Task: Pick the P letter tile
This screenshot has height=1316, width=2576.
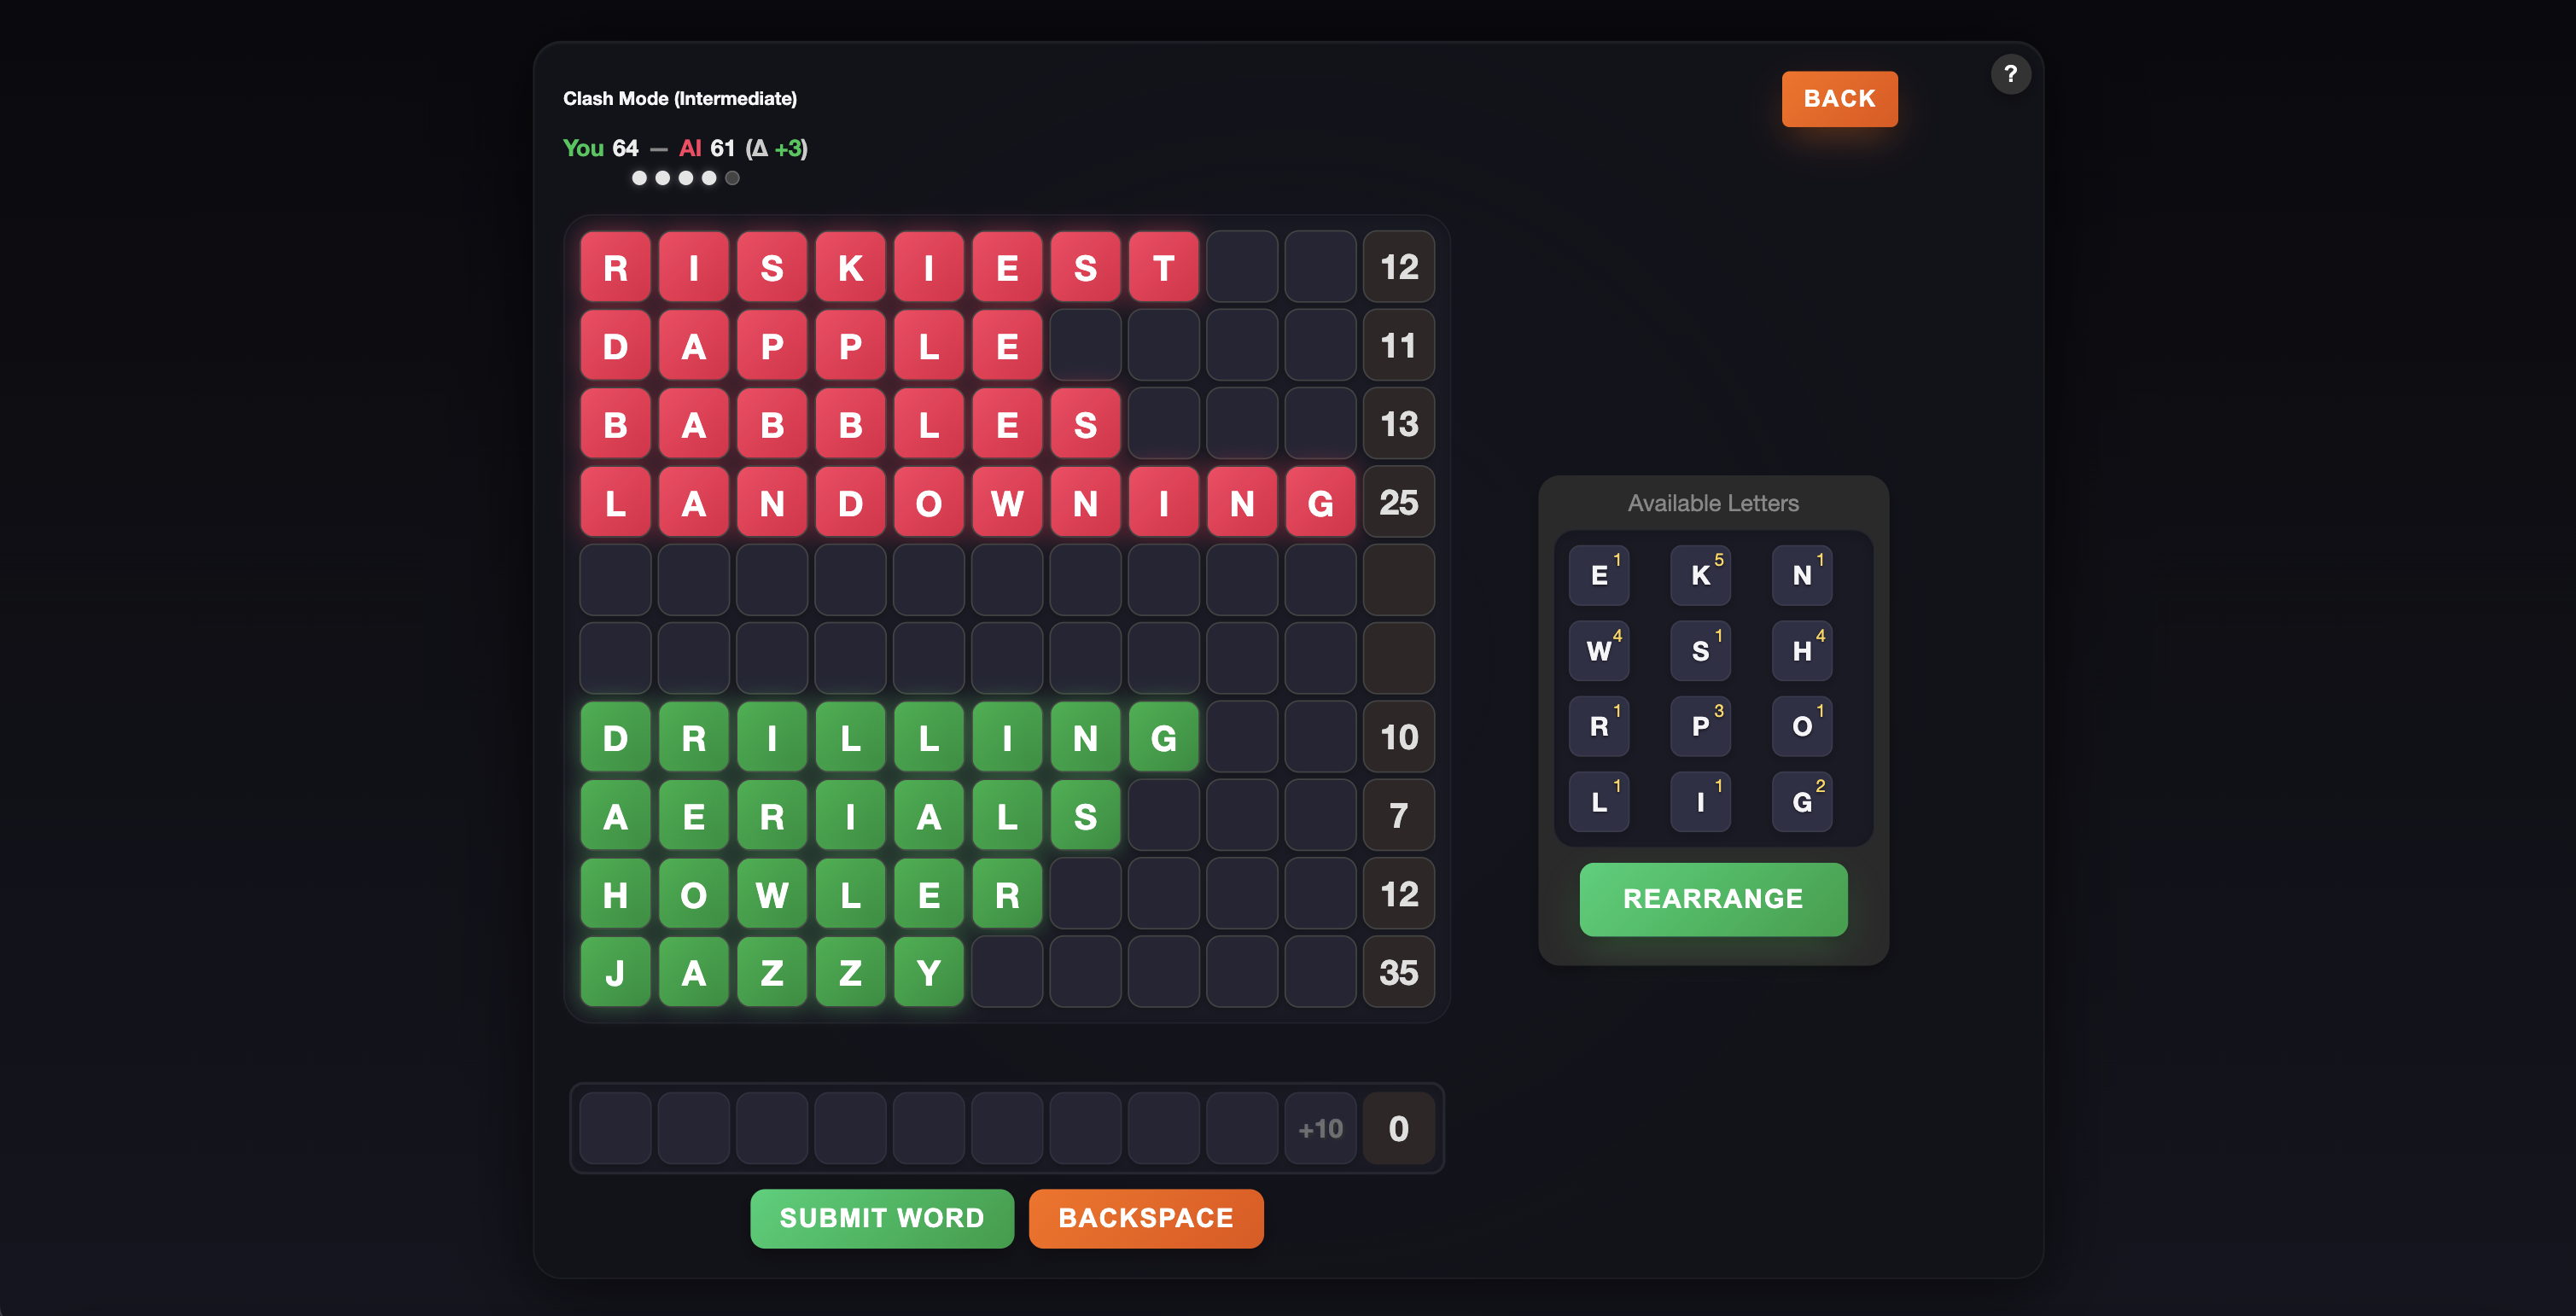Action: pyautogui.click(x=1700, y=726)
